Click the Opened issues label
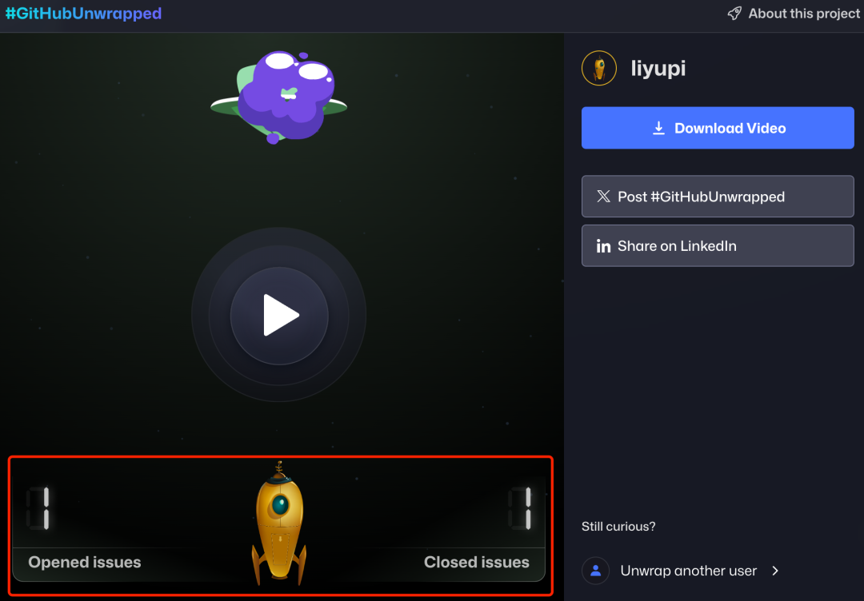Image resolution: width=864 pixels, height=601 pixels. click(x=85, y=562)
